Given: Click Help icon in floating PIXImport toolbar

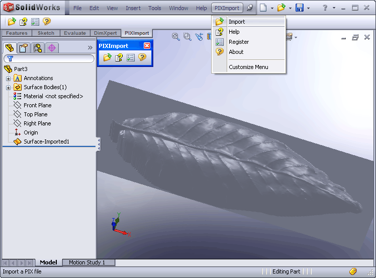Looking at the screenshot, I should coord(119,57).
